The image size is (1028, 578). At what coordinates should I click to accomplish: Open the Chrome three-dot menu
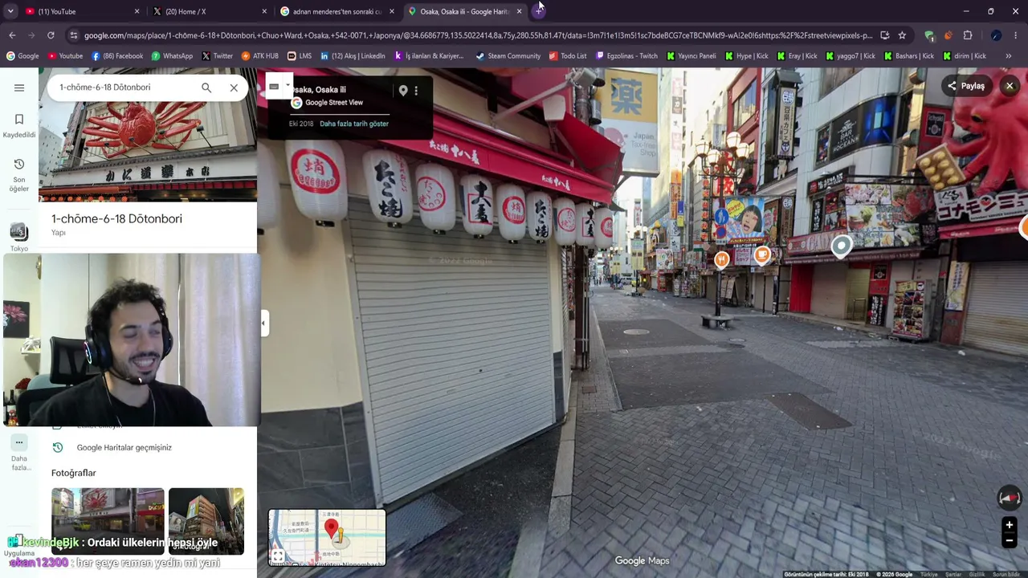pos(1016,35)
